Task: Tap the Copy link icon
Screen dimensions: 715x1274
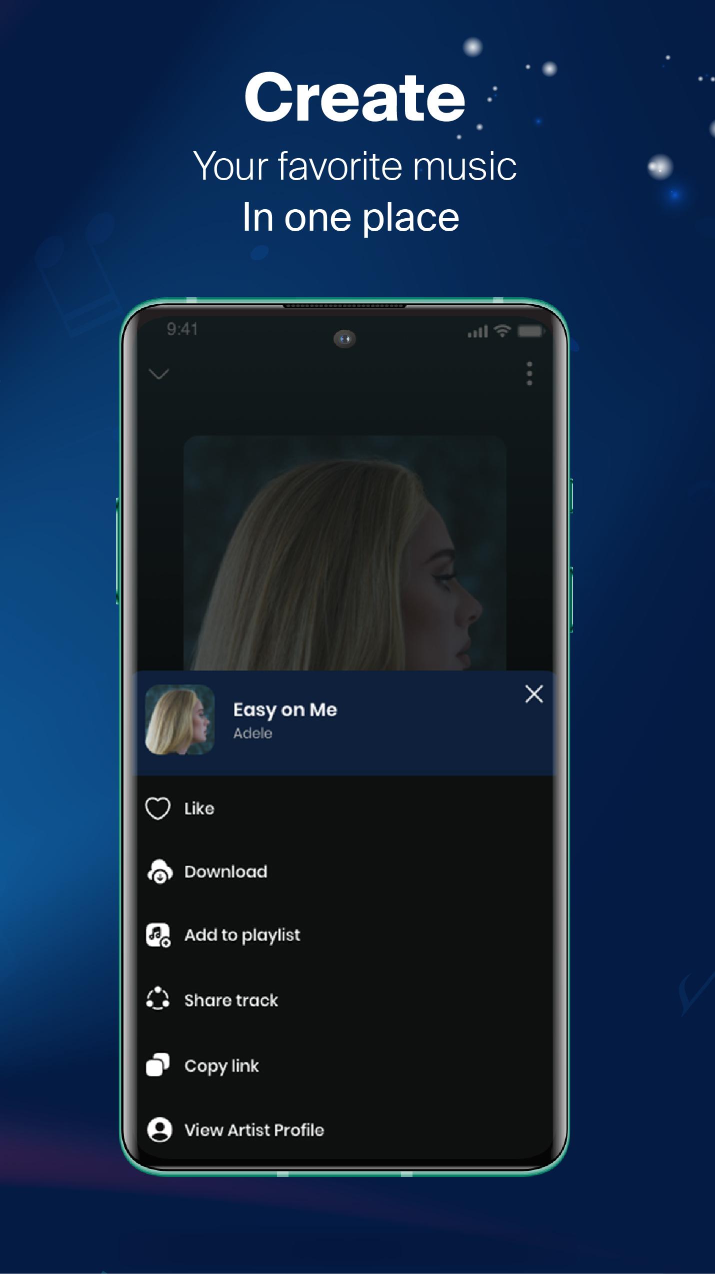Action: pyautogui.click(x=158, y=1065)
